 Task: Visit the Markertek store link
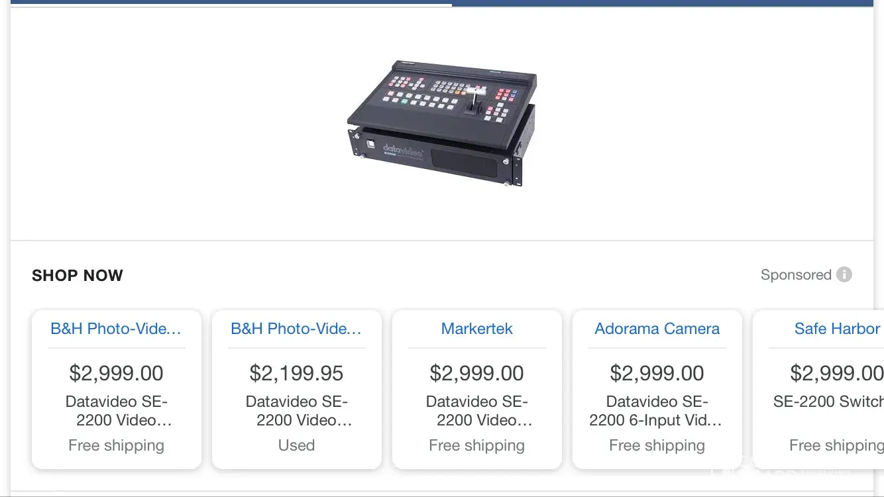tap(476, 329)
